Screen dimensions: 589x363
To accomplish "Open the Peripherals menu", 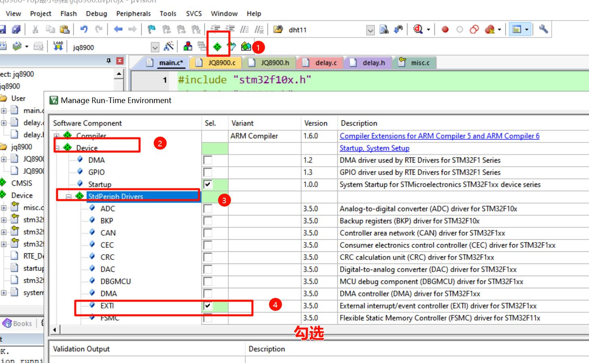I will (x=133, y=13).
